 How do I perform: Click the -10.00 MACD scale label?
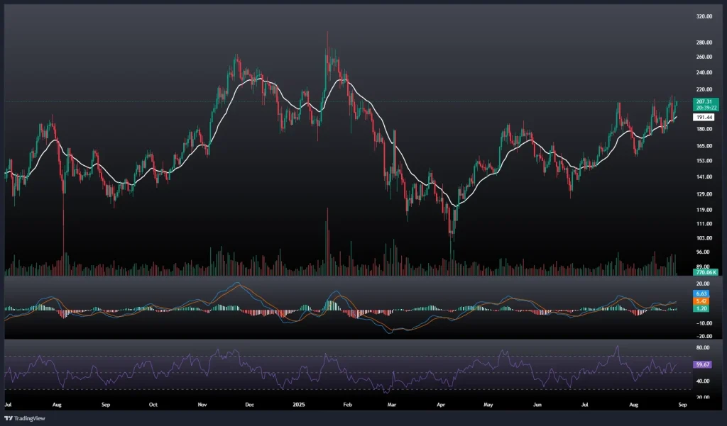[704, 323]
